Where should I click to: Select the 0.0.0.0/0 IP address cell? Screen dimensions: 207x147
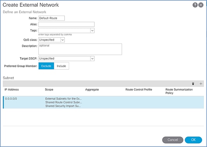11,99
